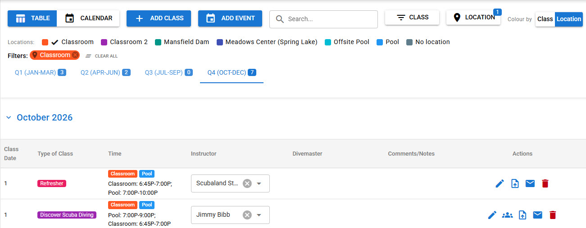Click email icon for Refresher row

pyautogui.click(x=530, y=183)
